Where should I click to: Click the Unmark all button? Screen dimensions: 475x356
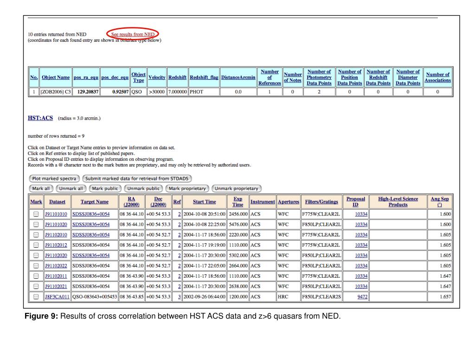[71, 188]
